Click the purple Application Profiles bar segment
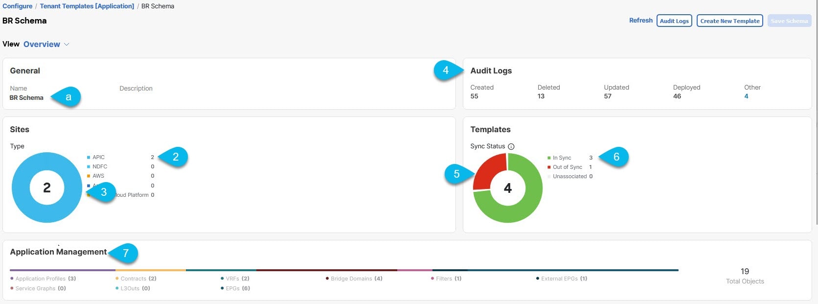The width and height of the screenshot is (818, 304). pos(63,270)
